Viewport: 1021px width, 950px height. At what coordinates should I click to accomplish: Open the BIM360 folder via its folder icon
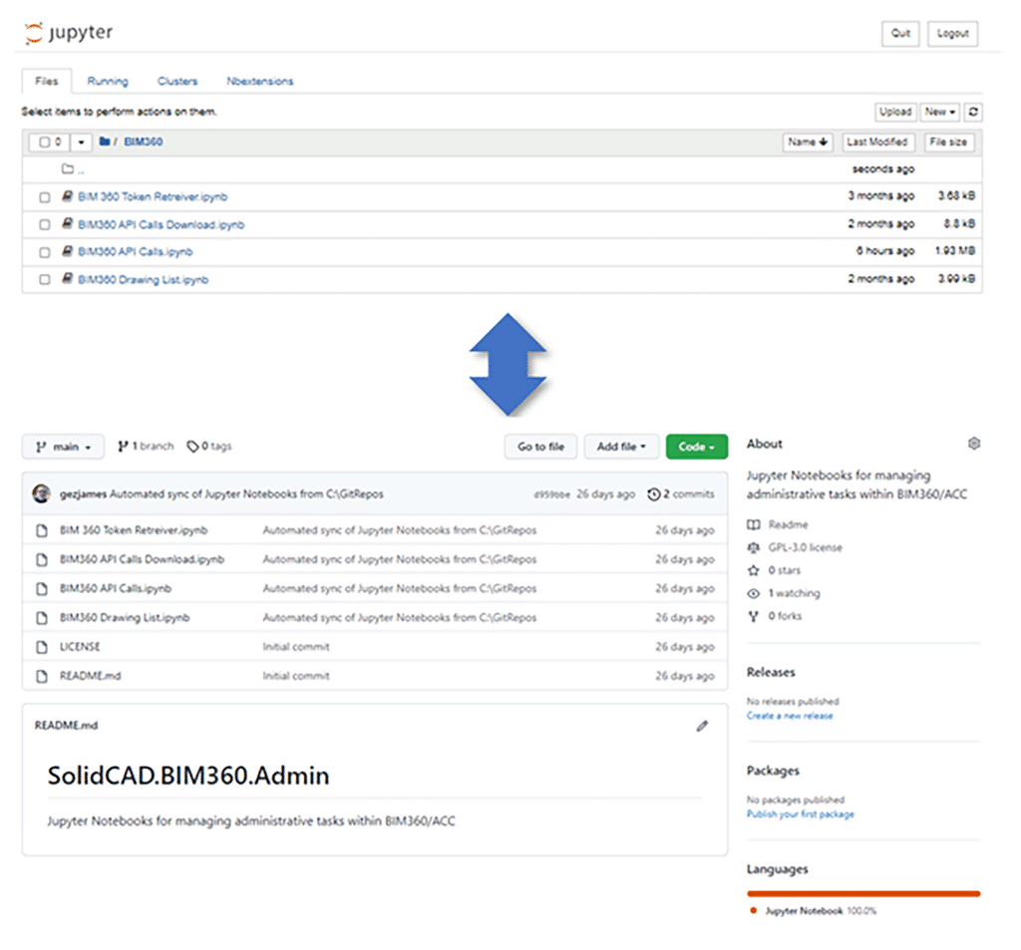point(105,142)
